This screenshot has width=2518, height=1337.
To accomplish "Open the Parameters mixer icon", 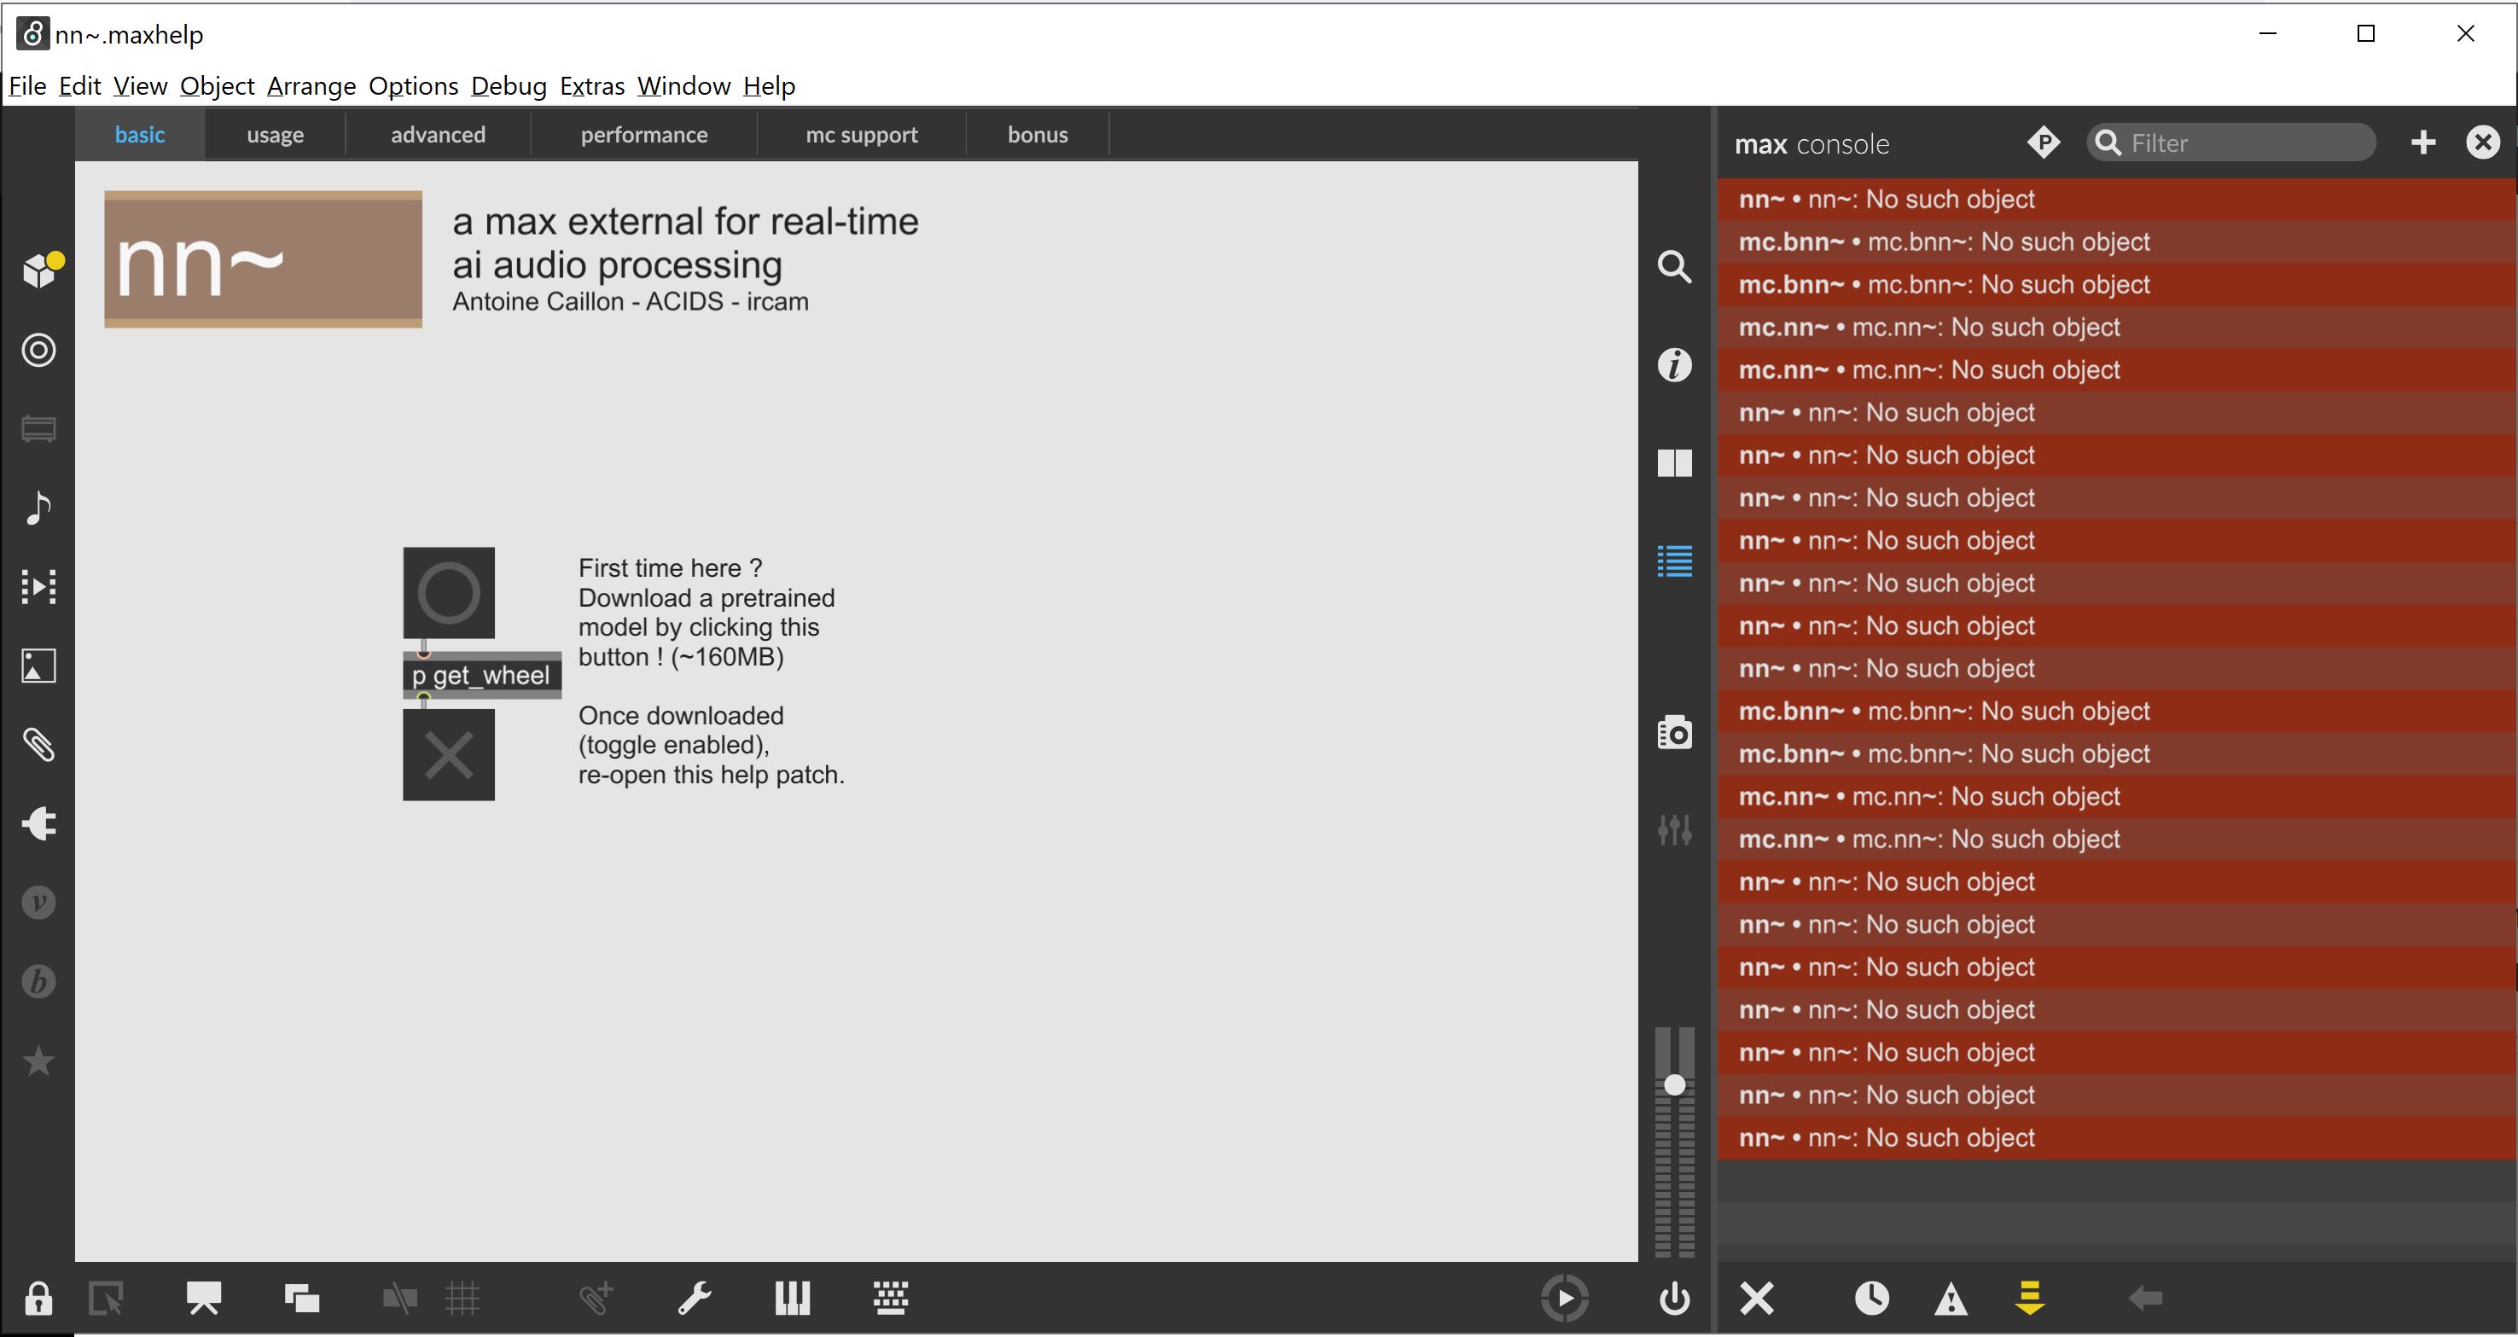I will tap(1674, 830).
